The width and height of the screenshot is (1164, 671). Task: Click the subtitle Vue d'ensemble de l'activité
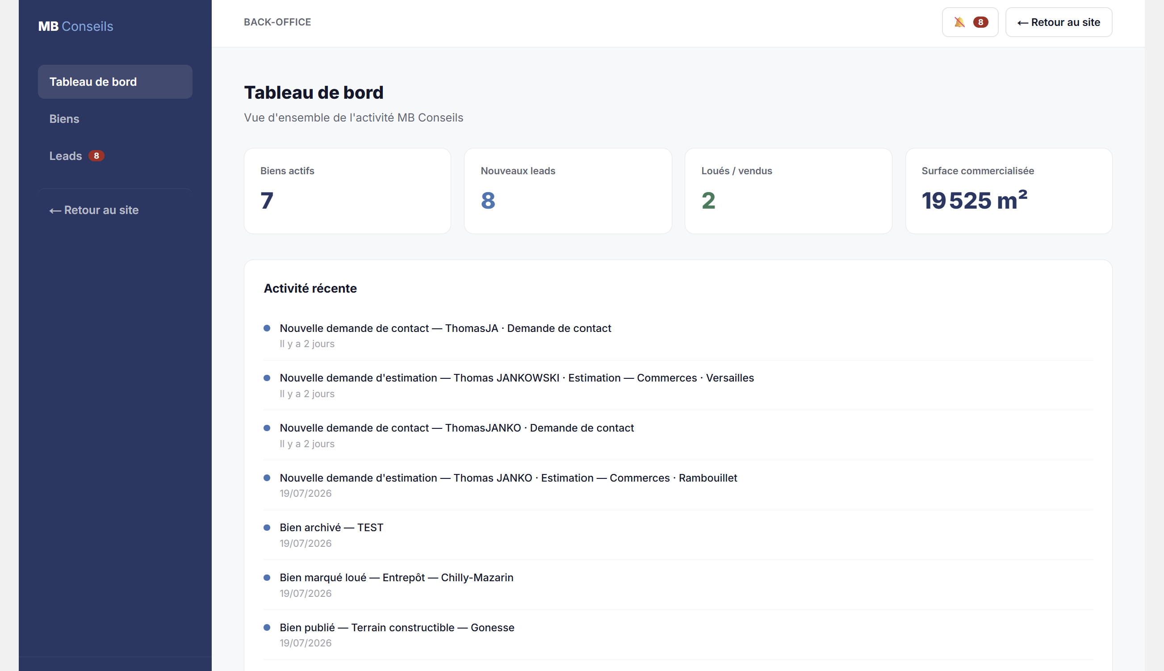tap(354, 117)
